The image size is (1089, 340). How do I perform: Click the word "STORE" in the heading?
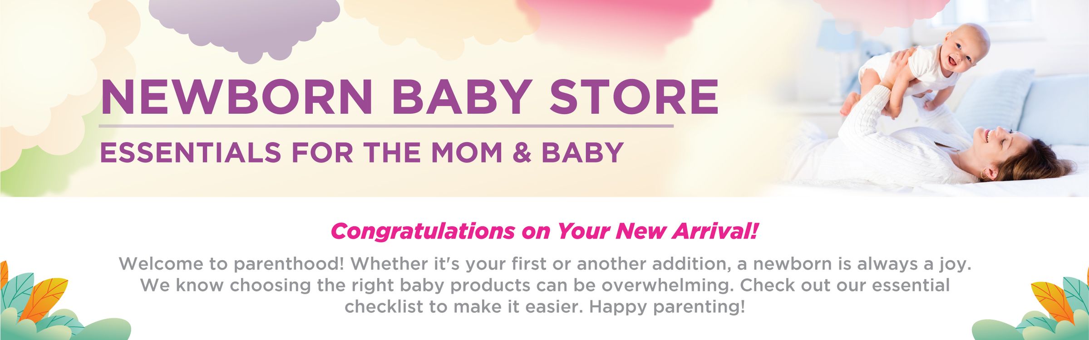coord(634,97)
